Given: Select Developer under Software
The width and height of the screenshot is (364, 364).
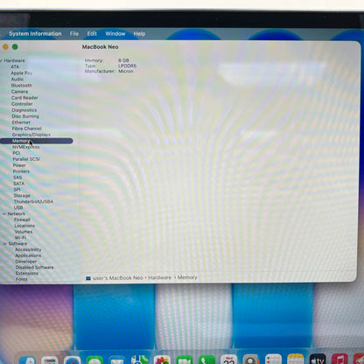Looking at the screenshot, I should coord(26,262).
